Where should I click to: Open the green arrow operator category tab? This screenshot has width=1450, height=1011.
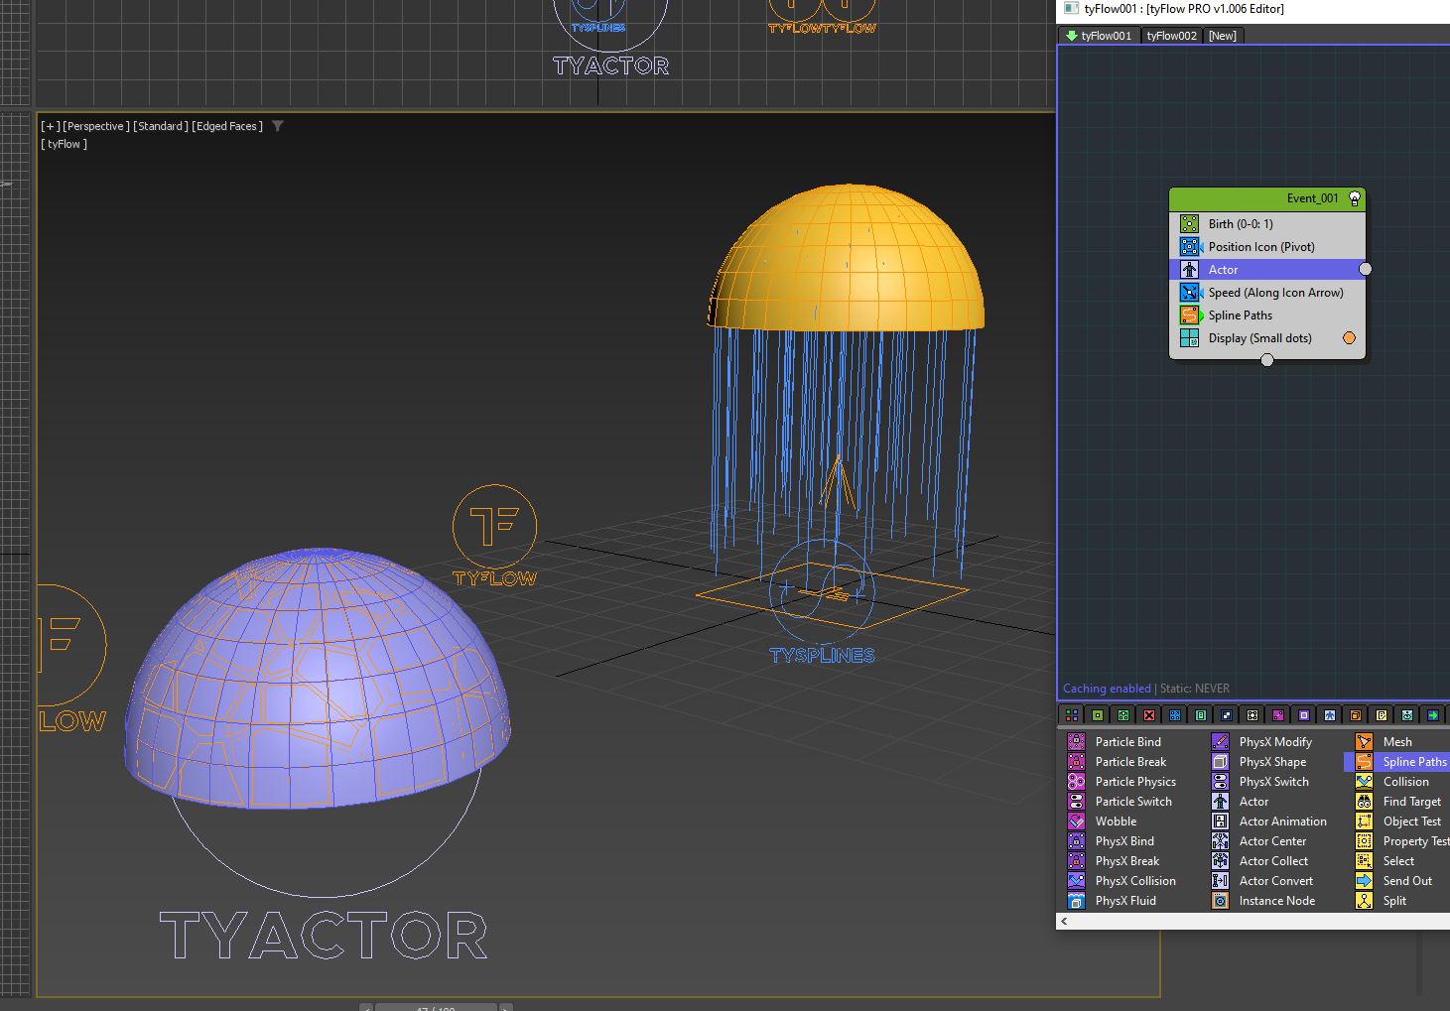point(1433,715)
